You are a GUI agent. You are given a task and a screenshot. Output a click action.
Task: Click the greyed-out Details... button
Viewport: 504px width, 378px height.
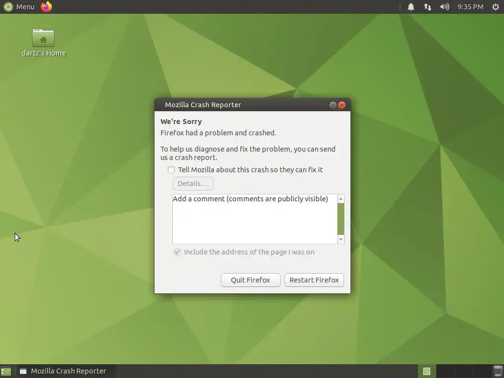193,184
